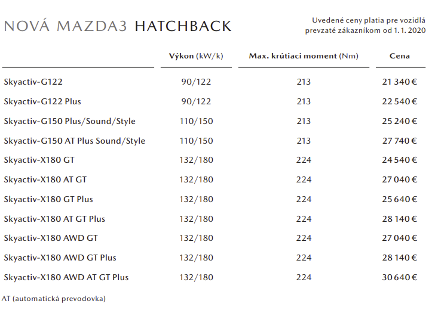Click the Skyactiv-X180 AT GT Plus label
Viewport: 432px width, 310px height.
(x=54, y=219)
